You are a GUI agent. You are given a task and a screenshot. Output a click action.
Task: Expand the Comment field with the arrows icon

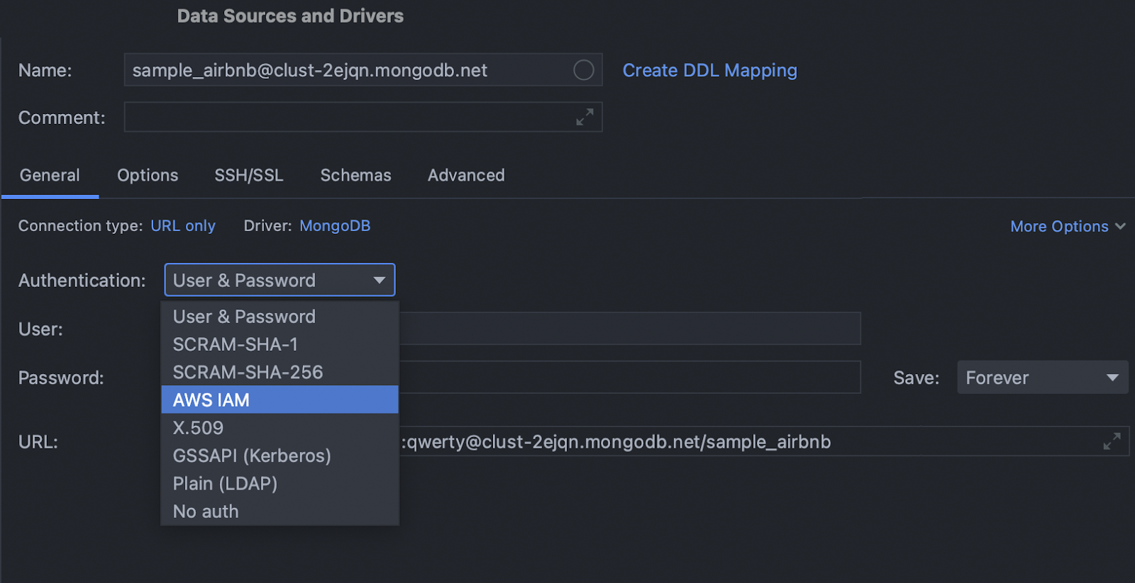pos(585,118)
